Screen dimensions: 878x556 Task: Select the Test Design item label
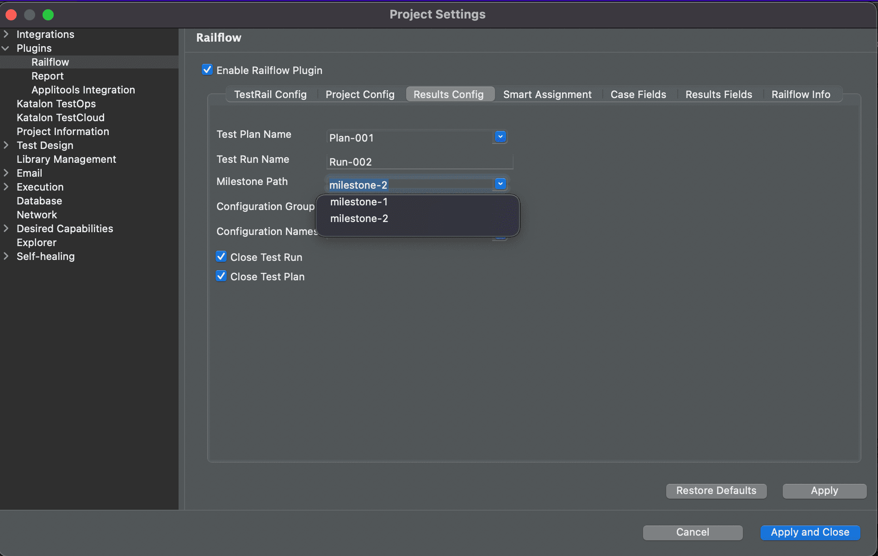click(45, 145)
